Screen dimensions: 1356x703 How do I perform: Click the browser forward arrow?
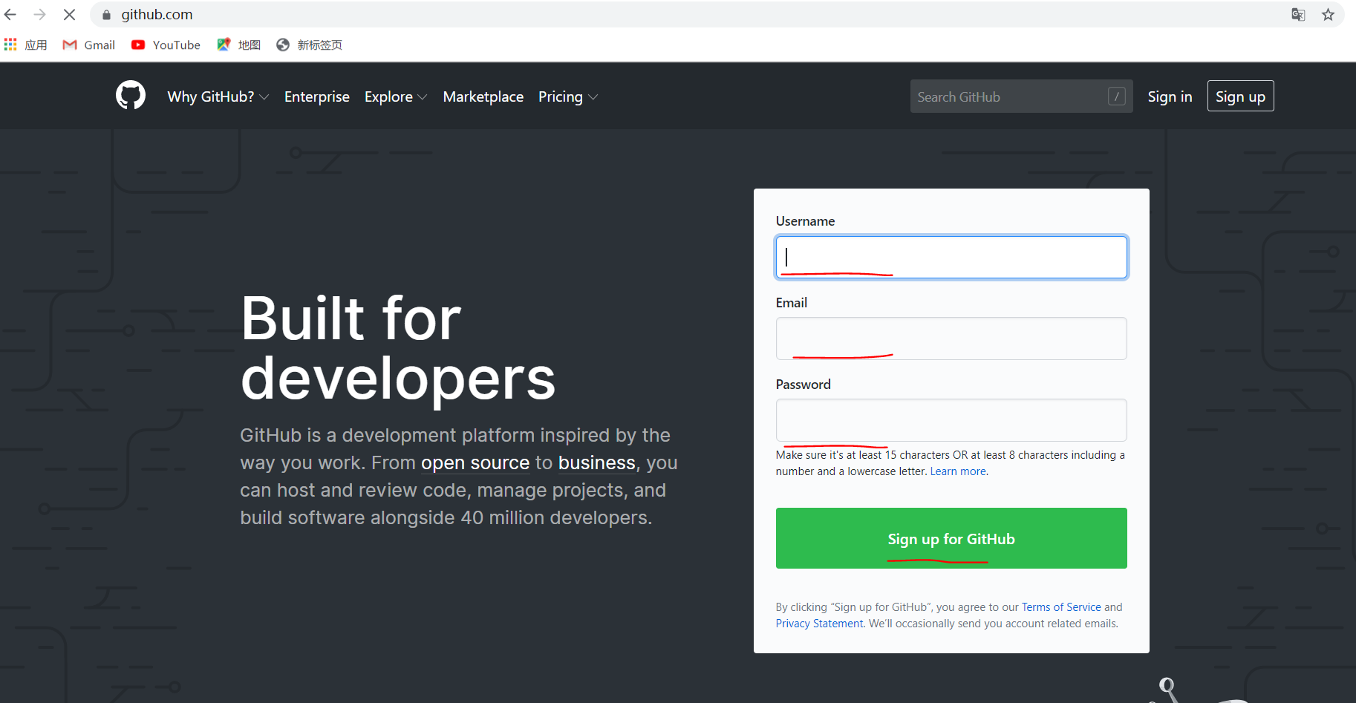[x=39, y=15]
